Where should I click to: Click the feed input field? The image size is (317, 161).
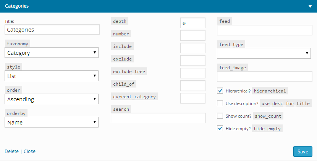pyautogui.click(x=264, y=30)
